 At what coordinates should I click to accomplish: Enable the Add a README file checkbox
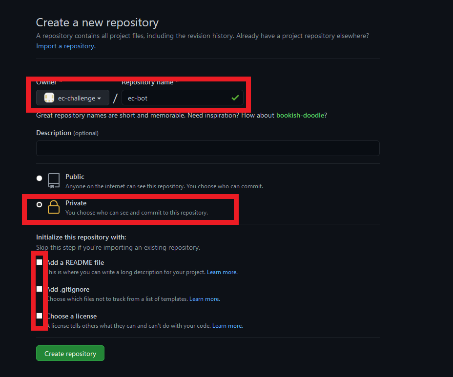click(x=40, y=262)
